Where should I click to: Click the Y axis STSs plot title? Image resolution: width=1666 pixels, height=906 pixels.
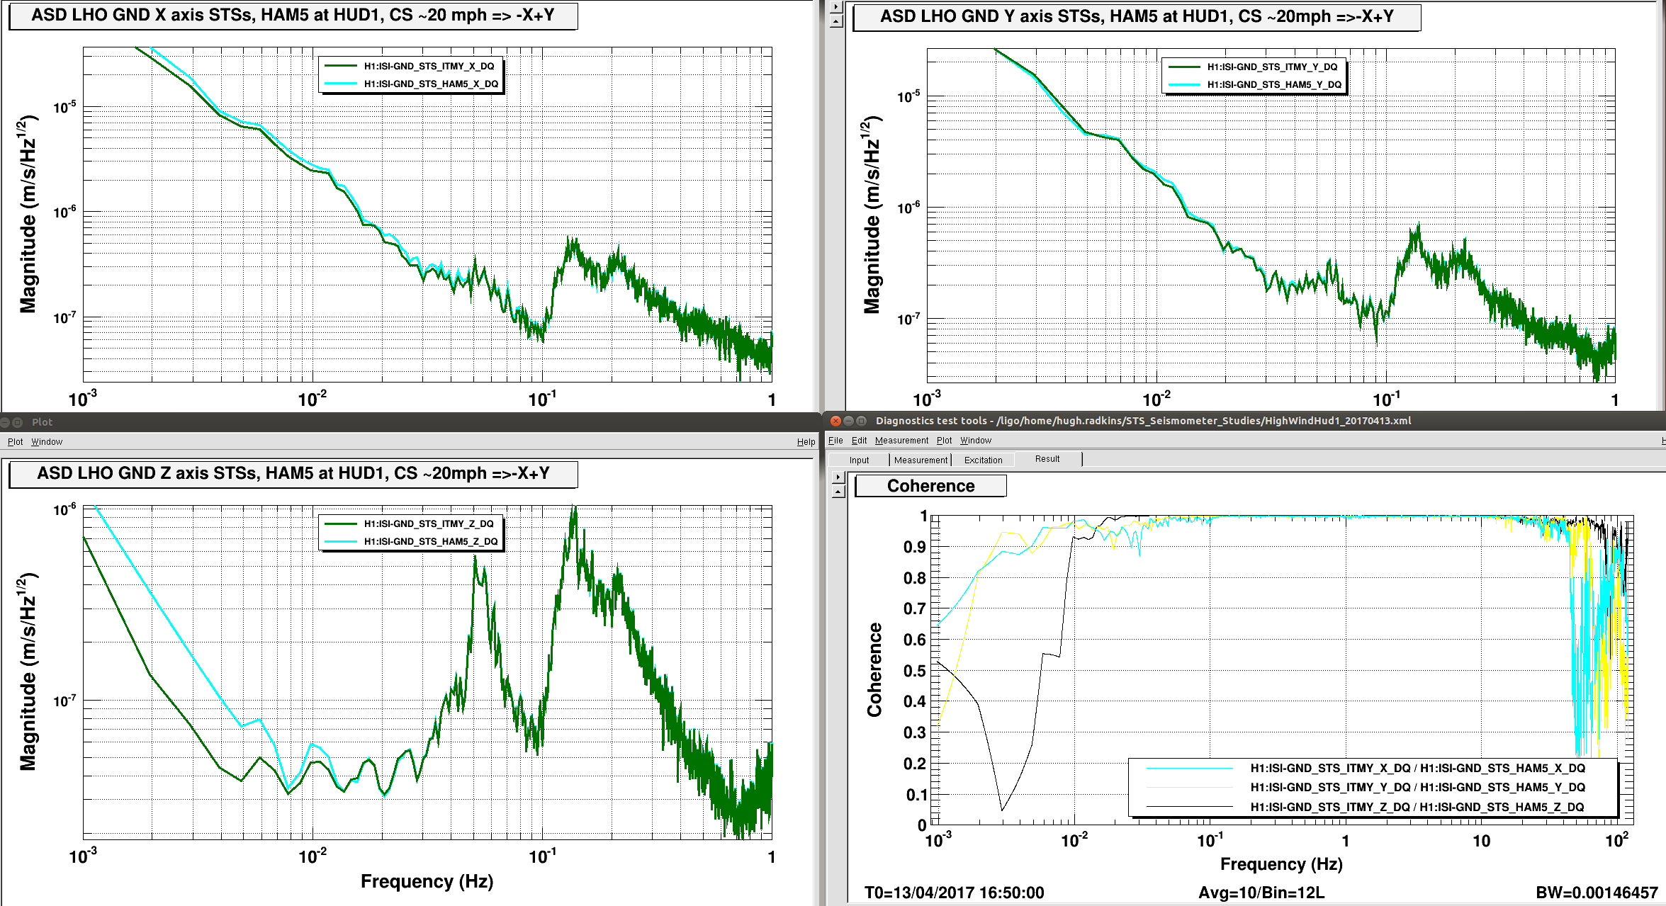click(1137, 16)
